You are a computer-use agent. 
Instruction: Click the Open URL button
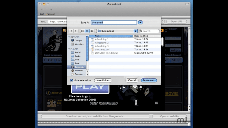(x=177, y=22)
